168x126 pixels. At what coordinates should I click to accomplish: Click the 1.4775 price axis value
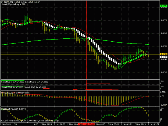pyautogui.click(x=164, y=20)
